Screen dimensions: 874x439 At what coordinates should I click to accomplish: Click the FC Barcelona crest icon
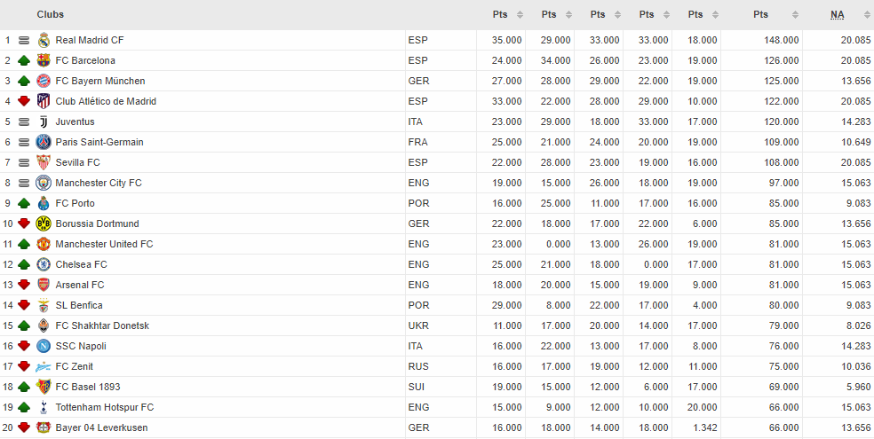coord(44,60)
